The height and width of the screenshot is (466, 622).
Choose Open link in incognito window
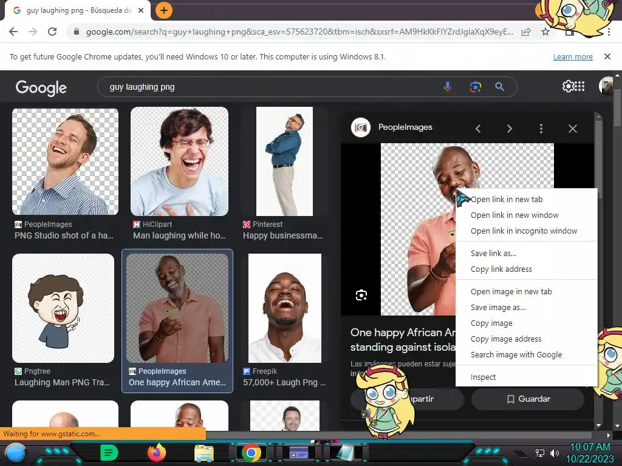[x=527, y=231]
